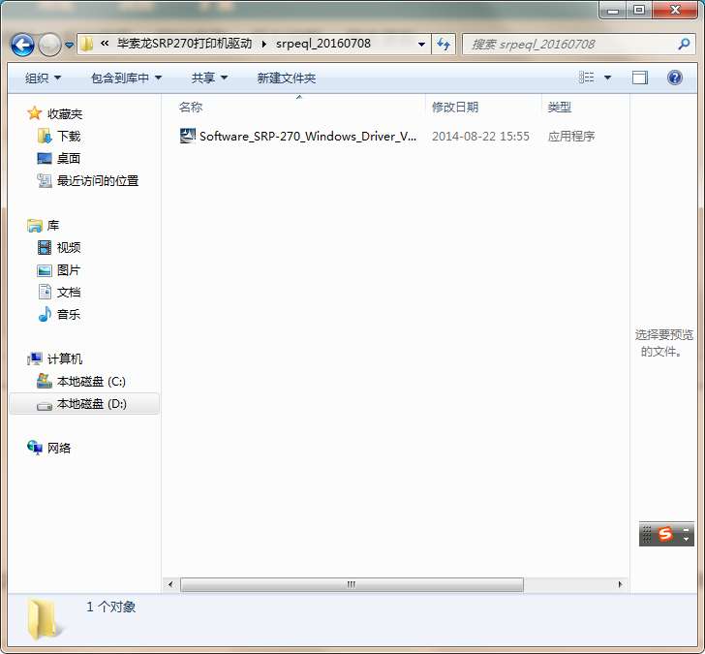
Task: Click the left arrow of horizontal scrollbar
Action: click(170, 584)
